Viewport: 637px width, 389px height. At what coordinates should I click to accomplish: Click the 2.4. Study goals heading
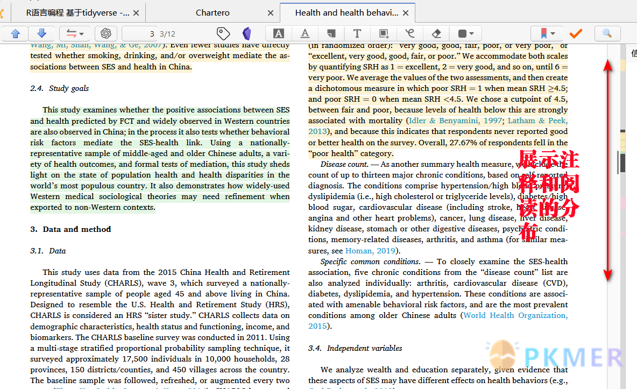coord(59,88)
